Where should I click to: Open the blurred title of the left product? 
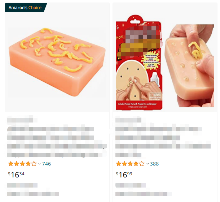click(57, 142)
